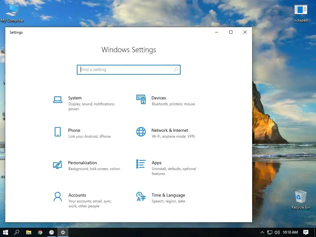Click the 10:10 AM taskbar clock
This screenshot has width=316, height=237.
[290, 232]
